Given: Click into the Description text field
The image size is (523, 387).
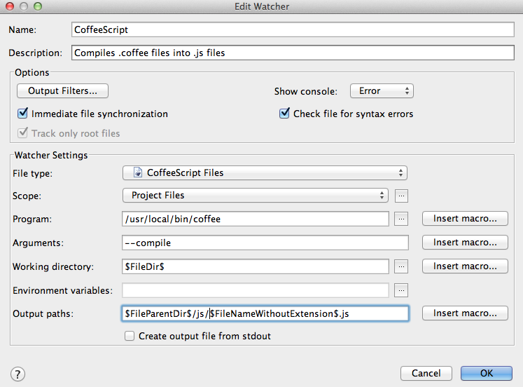Looking at the screenshot, I should (293, 53).
